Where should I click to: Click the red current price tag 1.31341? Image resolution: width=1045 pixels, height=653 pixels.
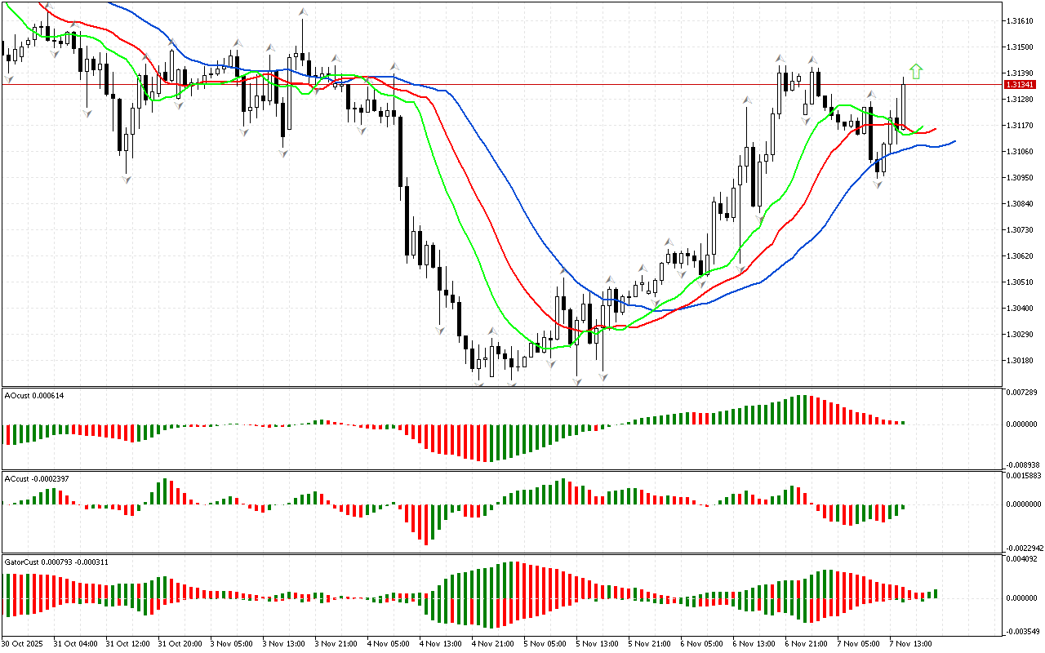(x=1020, y=85)
